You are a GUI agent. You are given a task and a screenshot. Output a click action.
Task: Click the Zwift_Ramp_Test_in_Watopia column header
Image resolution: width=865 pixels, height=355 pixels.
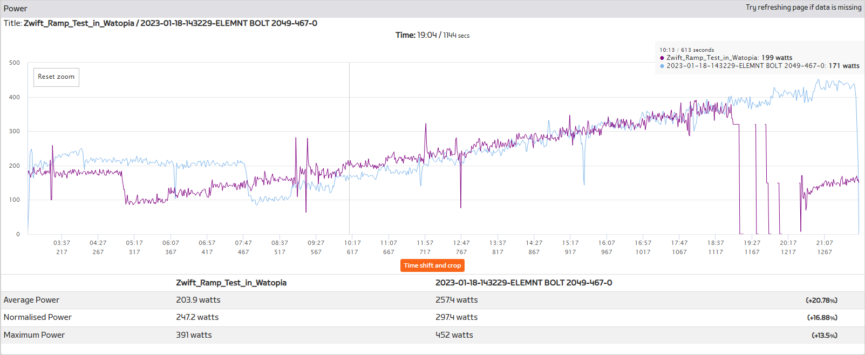[x=231, y=283]
